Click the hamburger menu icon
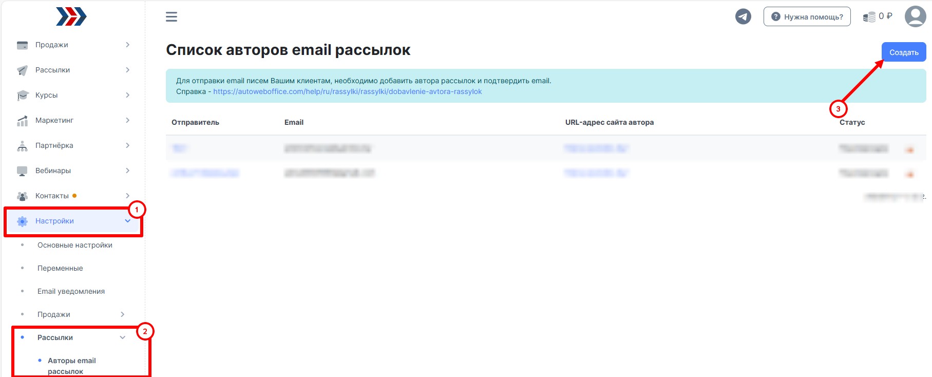This screenshot has height=377, width=932. click(x=172, y=17)
